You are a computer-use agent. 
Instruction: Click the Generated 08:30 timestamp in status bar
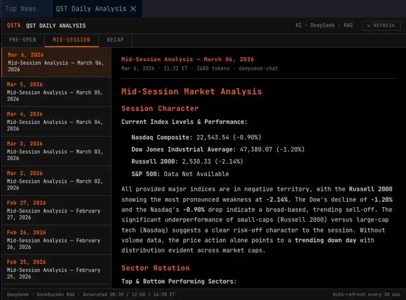coord(101,294)
